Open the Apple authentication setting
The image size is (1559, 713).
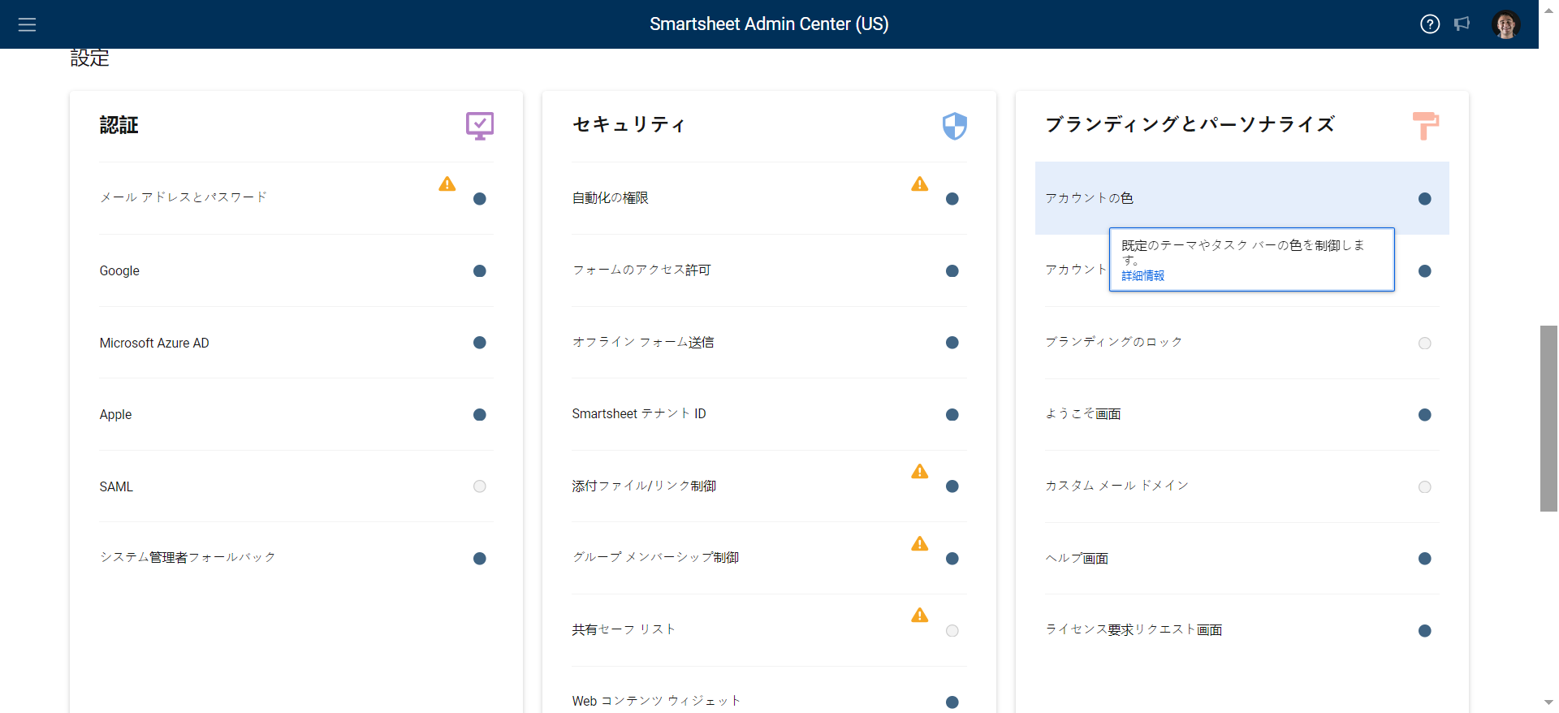pyautogui.click(x=296, y=414)
